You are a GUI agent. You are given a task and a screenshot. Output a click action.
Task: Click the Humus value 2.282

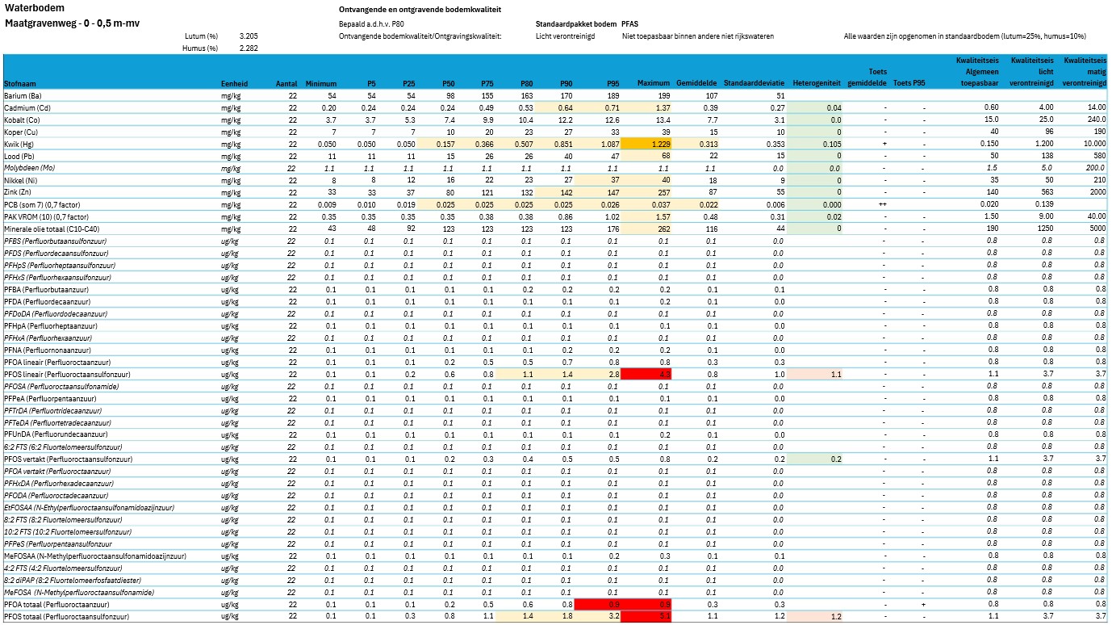point(249,48)
